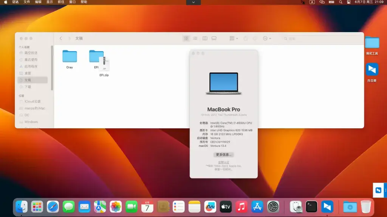Switch Finder to column view
Viewport: 387px width, 217px height.
[205, 38]
